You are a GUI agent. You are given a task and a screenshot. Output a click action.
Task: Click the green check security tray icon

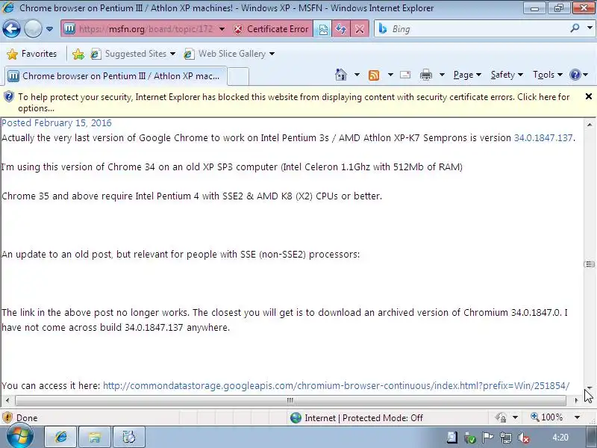(470, 438)
